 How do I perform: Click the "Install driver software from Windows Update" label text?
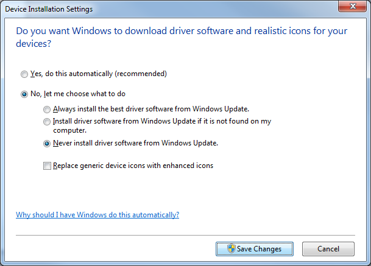pos(124,121)
